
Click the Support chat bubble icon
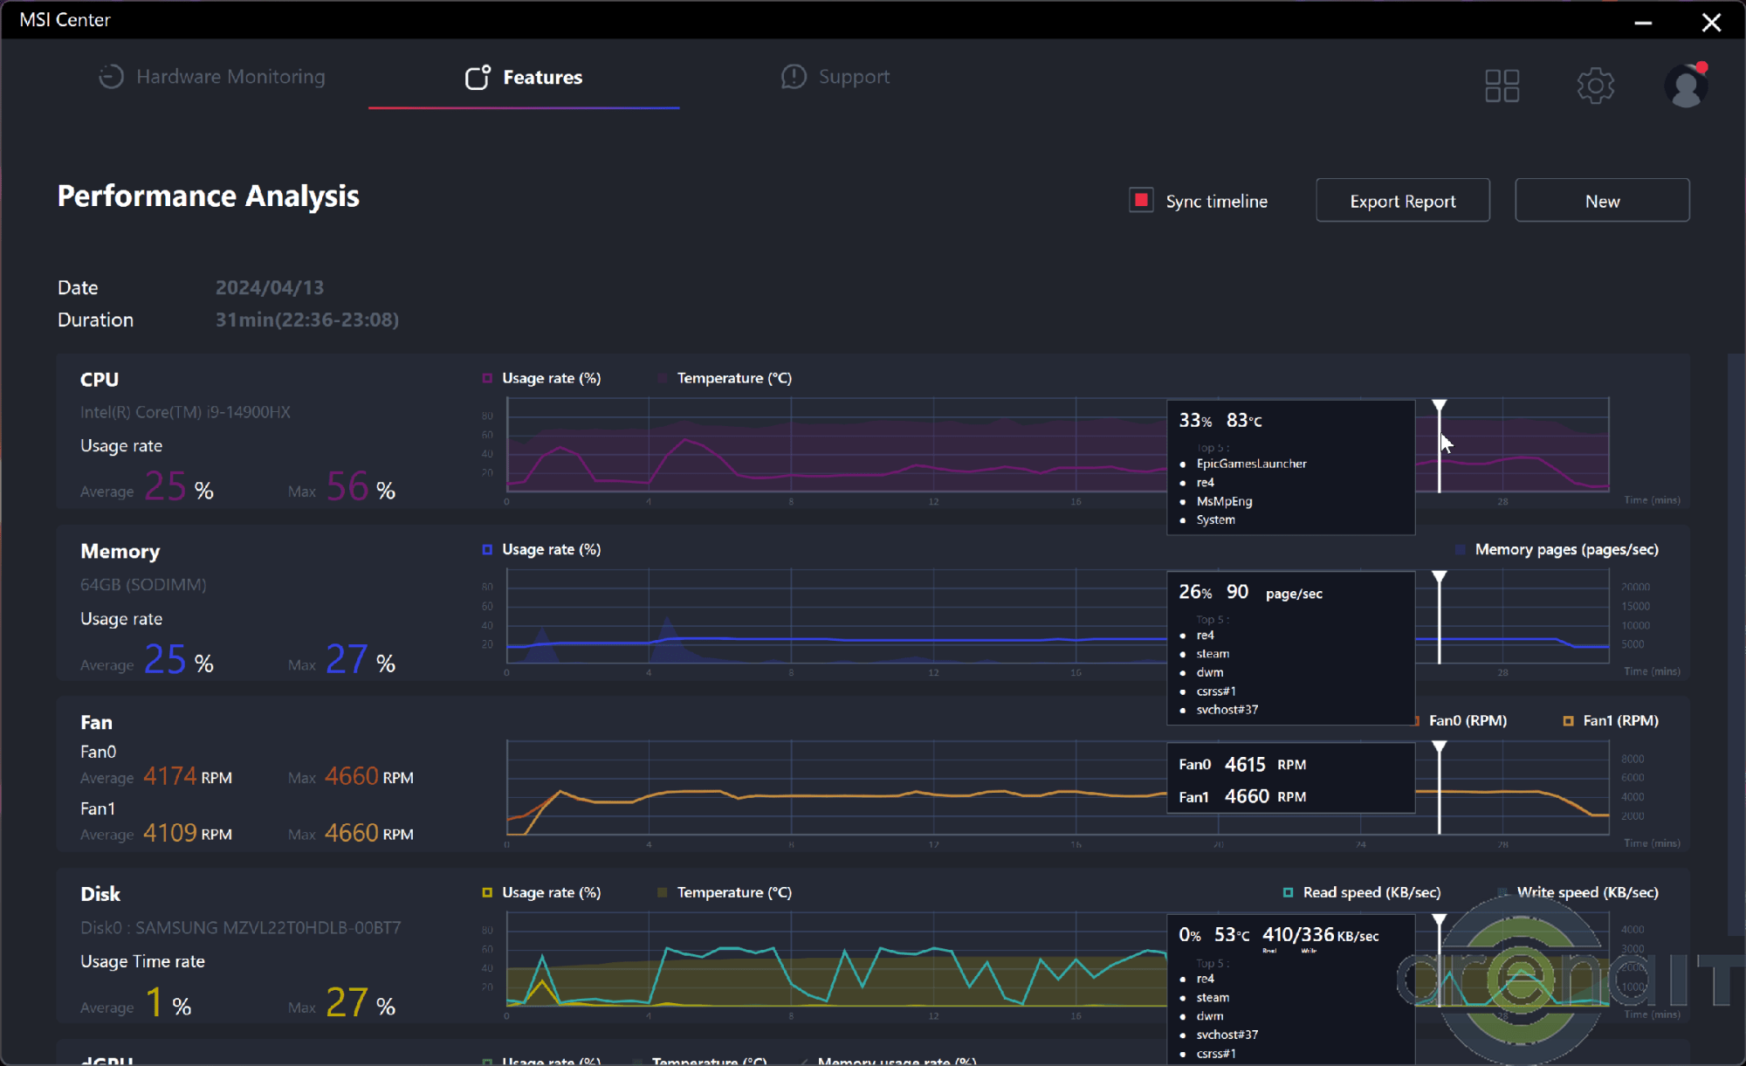[x=793, y=77]
